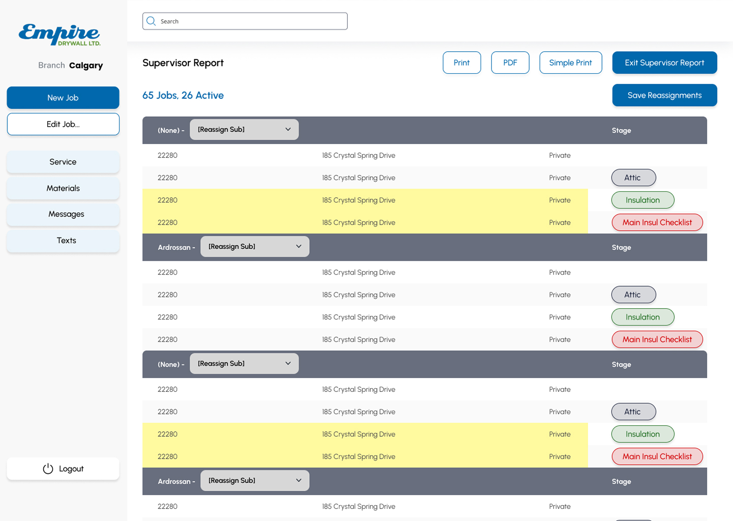Click the PDF export button
This screenshot has height=521, width=733.
click(510, 63)
